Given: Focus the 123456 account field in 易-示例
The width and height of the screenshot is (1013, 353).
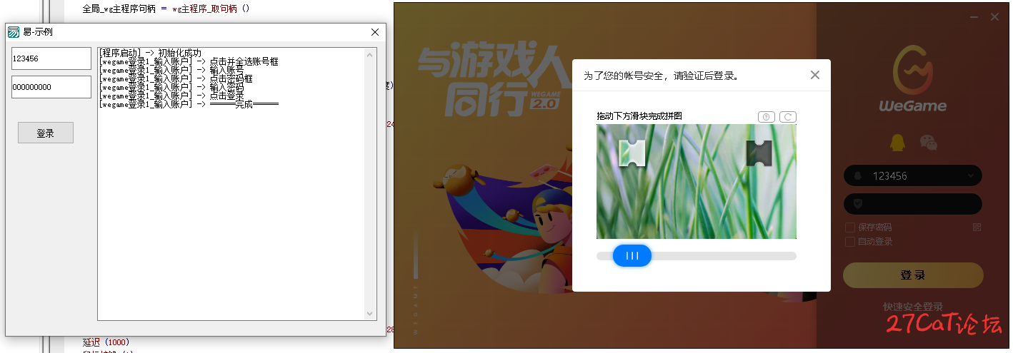Looking at the screenshot, I should 51,58.
